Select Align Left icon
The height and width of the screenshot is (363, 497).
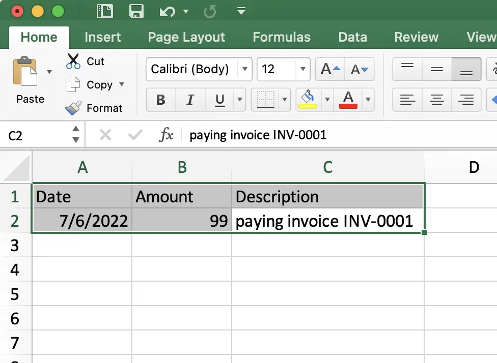(407, 100)
